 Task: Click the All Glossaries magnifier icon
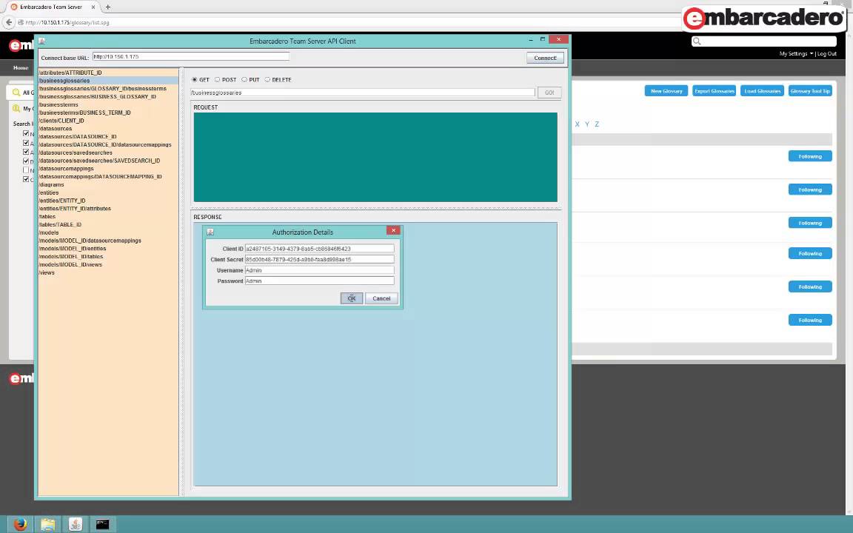coord(16,93)
